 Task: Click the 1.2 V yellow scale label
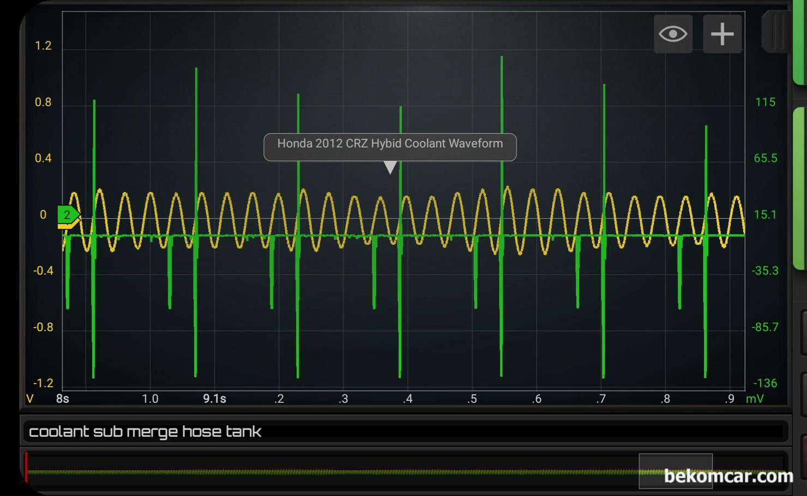pos(43,46)
